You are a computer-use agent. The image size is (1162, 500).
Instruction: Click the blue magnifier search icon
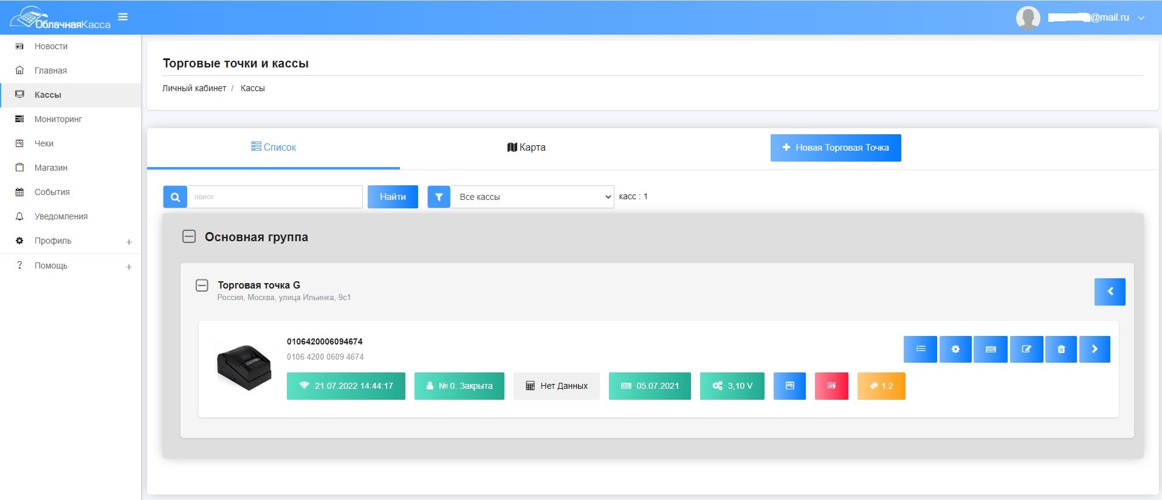175,197
